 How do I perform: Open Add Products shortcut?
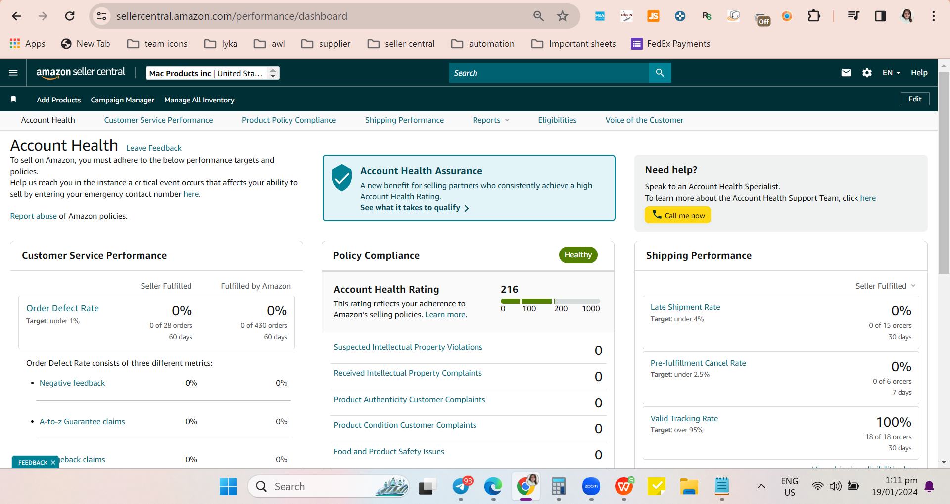coord(58,100)
